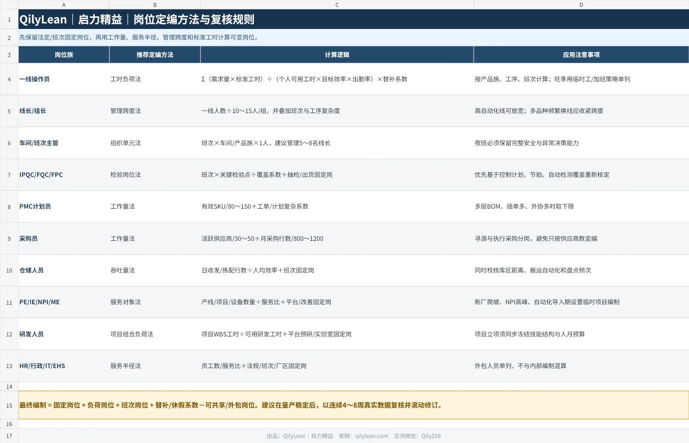Select the '采购员' cell

click(64, 239)
